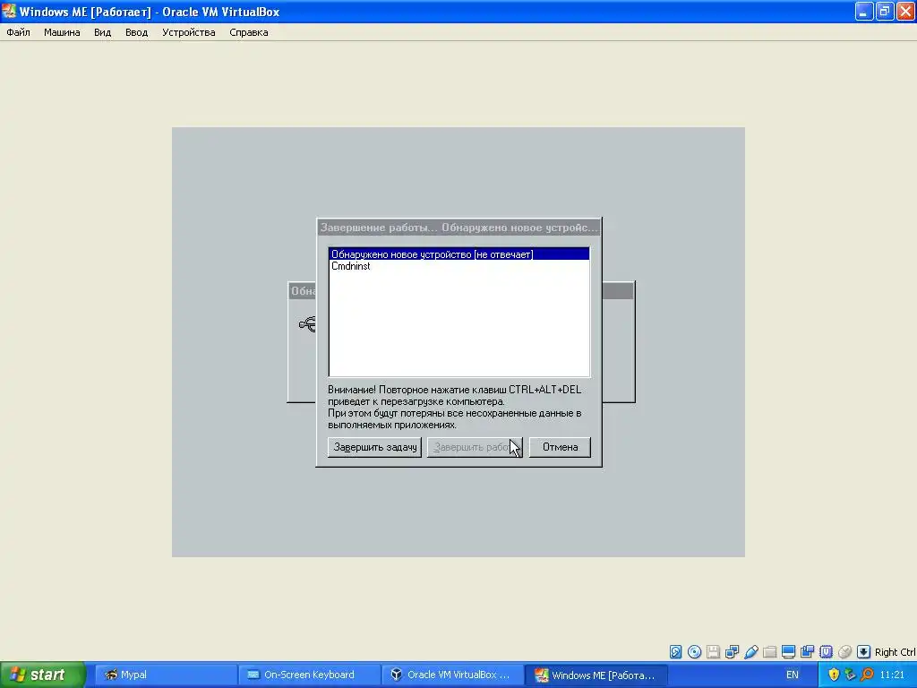Click the optical disc status icon
Viewport: 917px width, 688px height.
pyautogui.click(x=694, y=652)
